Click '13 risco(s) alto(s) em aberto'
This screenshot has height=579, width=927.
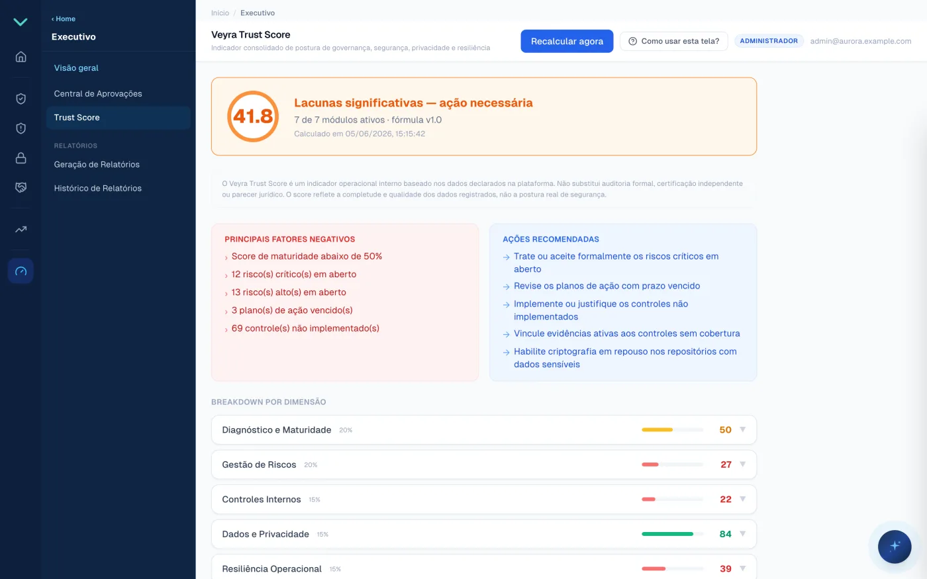[289, 292]
